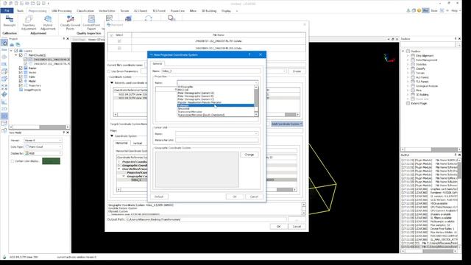Select Transverse Mercator in projection list
The width and height of the screenshot is (471, 265).
click(x=190, y=112)
